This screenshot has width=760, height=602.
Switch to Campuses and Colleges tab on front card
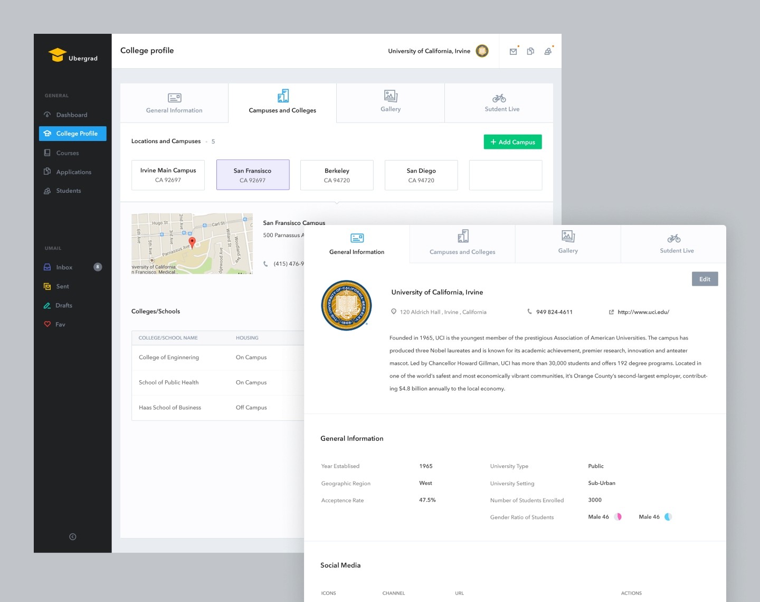pos(462,244)
